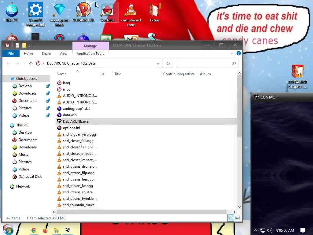
Task: Refresh the DELTARUNE folder view
Action: [x=168, y=64]
